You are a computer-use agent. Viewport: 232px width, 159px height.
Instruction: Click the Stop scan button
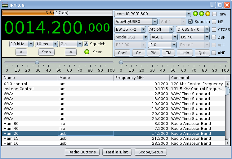[x=46, y=52]
